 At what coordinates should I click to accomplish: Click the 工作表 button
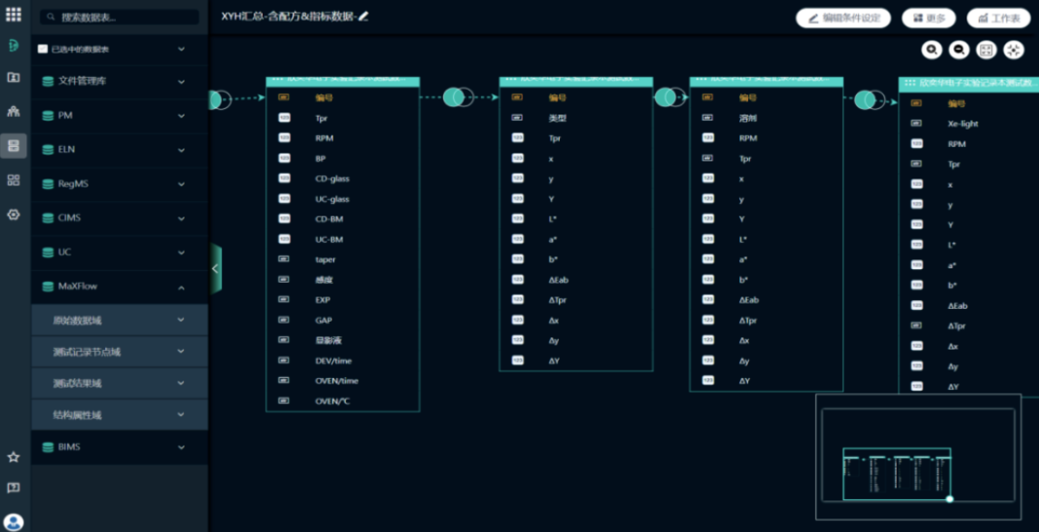click(998, 18)
